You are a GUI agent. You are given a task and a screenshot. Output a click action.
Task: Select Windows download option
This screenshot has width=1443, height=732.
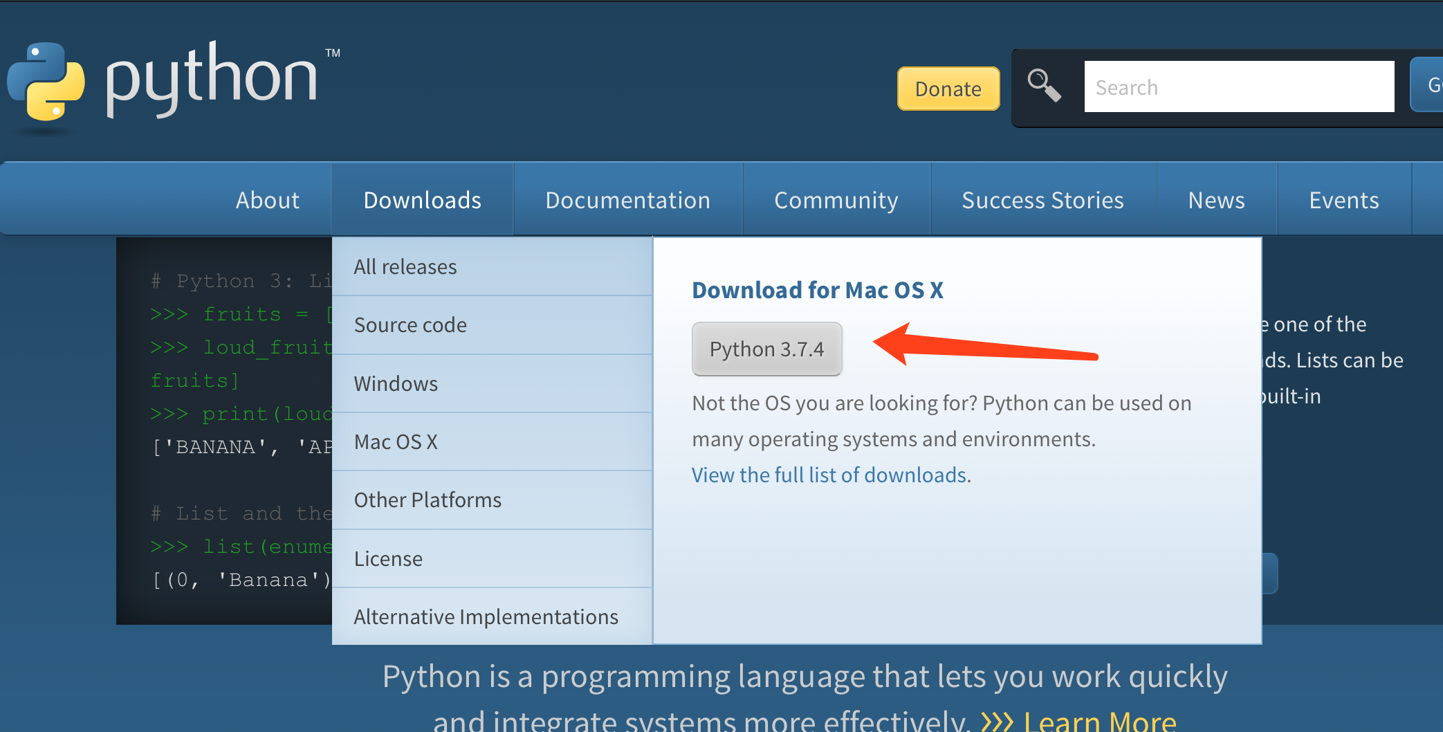(396, 383)
